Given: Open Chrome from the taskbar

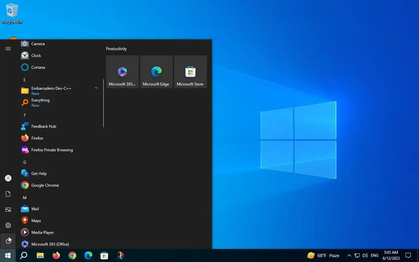Looking at the screenshot, I should 72,255.
